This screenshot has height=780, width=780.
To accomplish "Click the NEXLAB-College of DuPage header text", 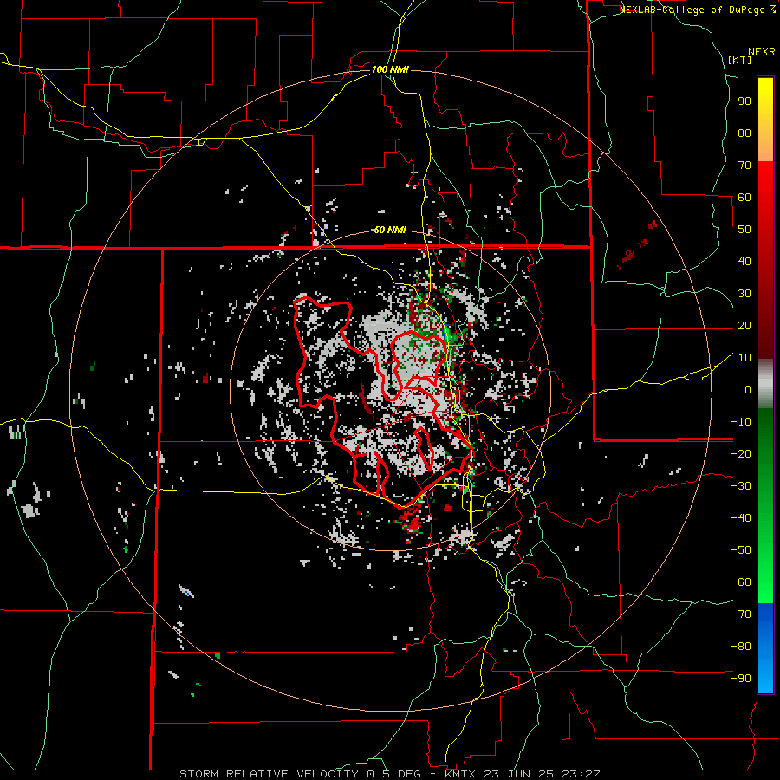I will pyautogui.click(x=698, y=10).
